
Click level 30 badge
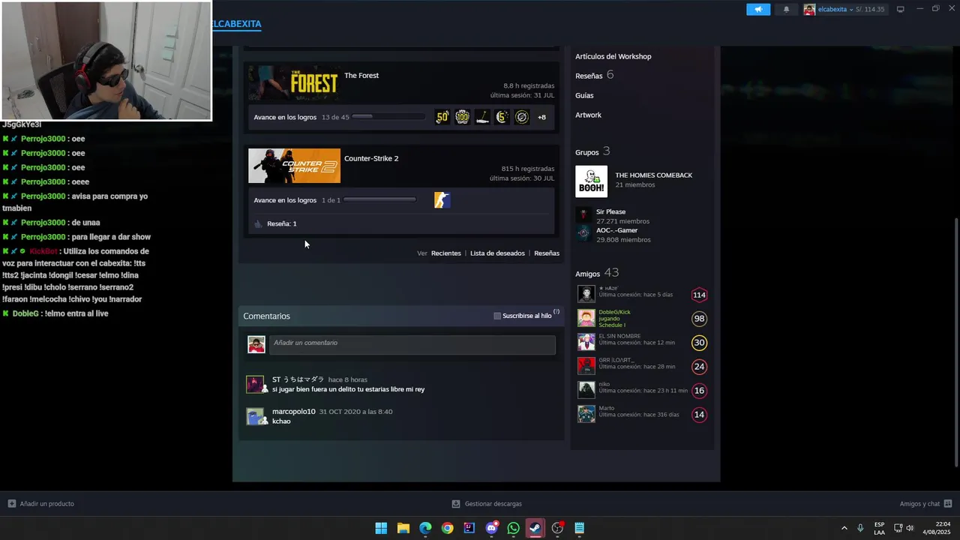[x=699, y=343]
